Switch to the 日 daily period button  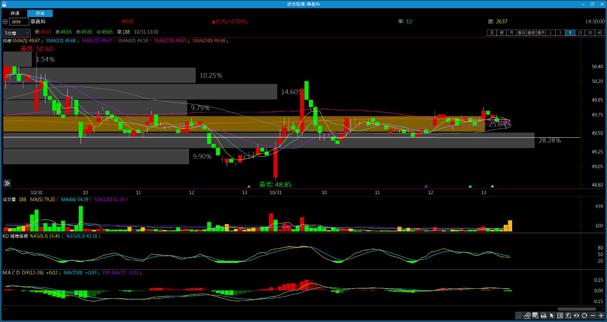(492, 33)
